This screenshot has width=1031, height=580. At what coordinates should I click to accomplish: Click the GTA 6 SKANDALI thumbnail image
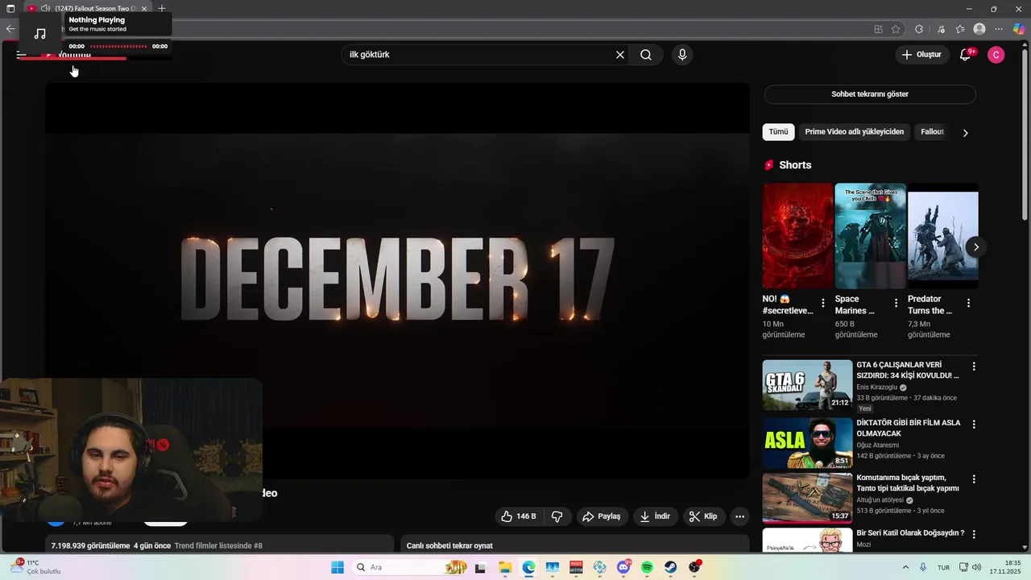(807, 385)
